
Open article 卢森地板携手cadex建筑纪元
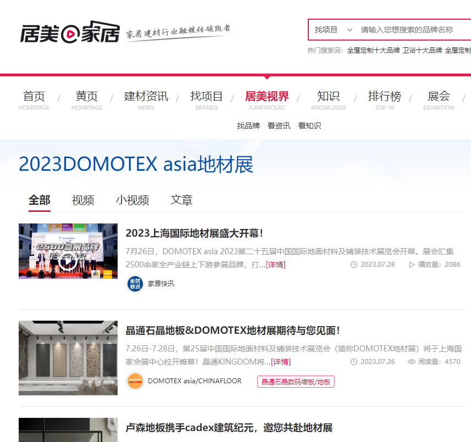point(229,428)
